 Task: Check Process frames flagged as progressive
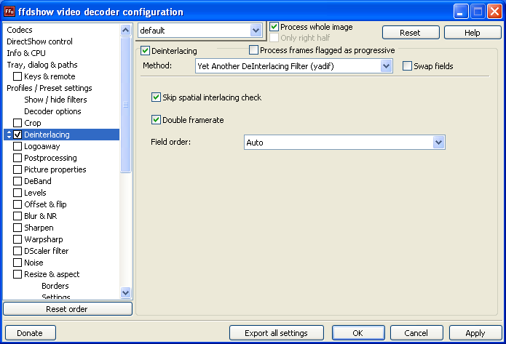[253, 50]
